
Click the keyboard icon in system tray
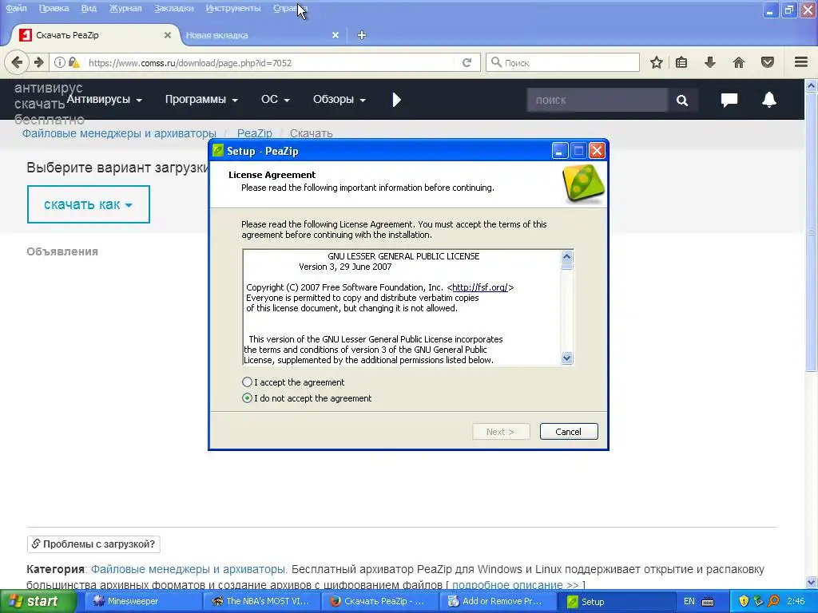(x=708, y=602)
